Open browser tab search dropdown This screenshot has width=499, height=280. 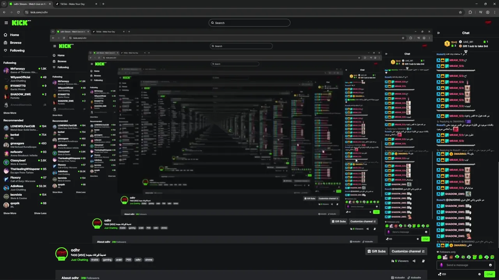(4, 4)
